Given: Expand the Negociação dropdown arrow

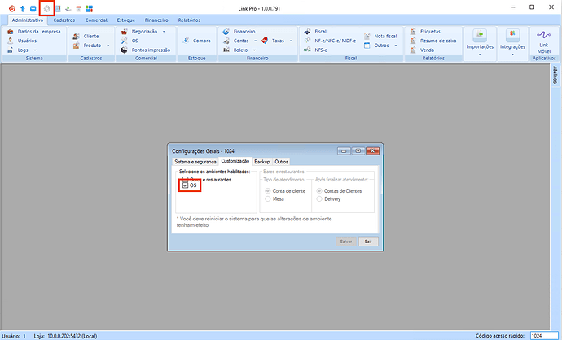Looking at the screenshot, I should [x=164, y=31].
